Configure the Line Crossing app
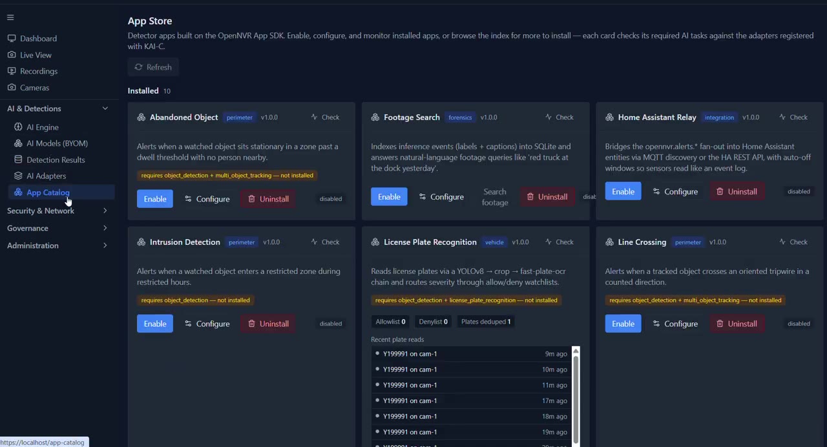 (x=675, y=324)
